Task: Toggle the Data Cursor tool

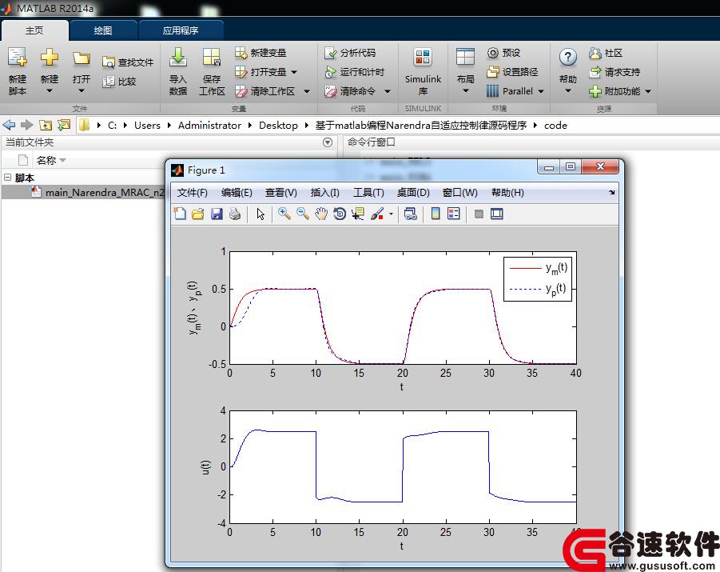Action: click(358, 214)
